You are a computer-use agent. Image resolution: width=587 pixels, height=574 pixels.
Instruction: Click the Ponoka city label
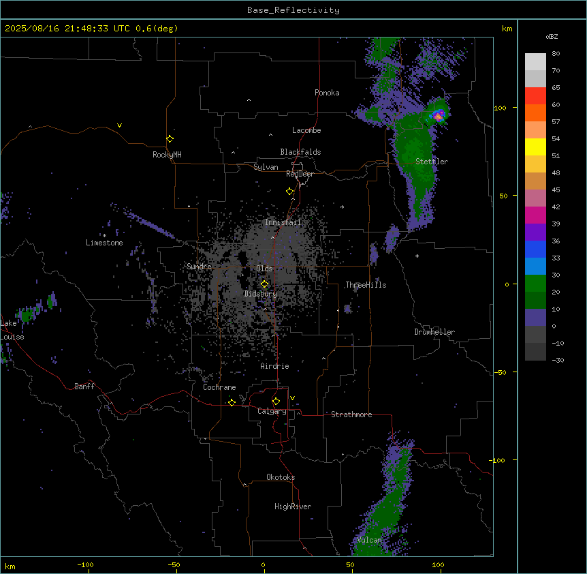pyautogui.click(x=327, y=93)
